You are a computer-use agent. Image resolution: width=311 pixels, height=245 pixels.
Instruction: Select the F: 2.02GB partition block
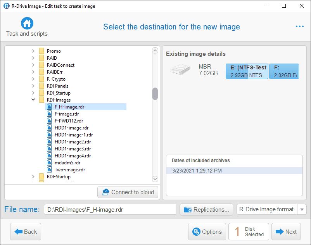tap(284, 71)
